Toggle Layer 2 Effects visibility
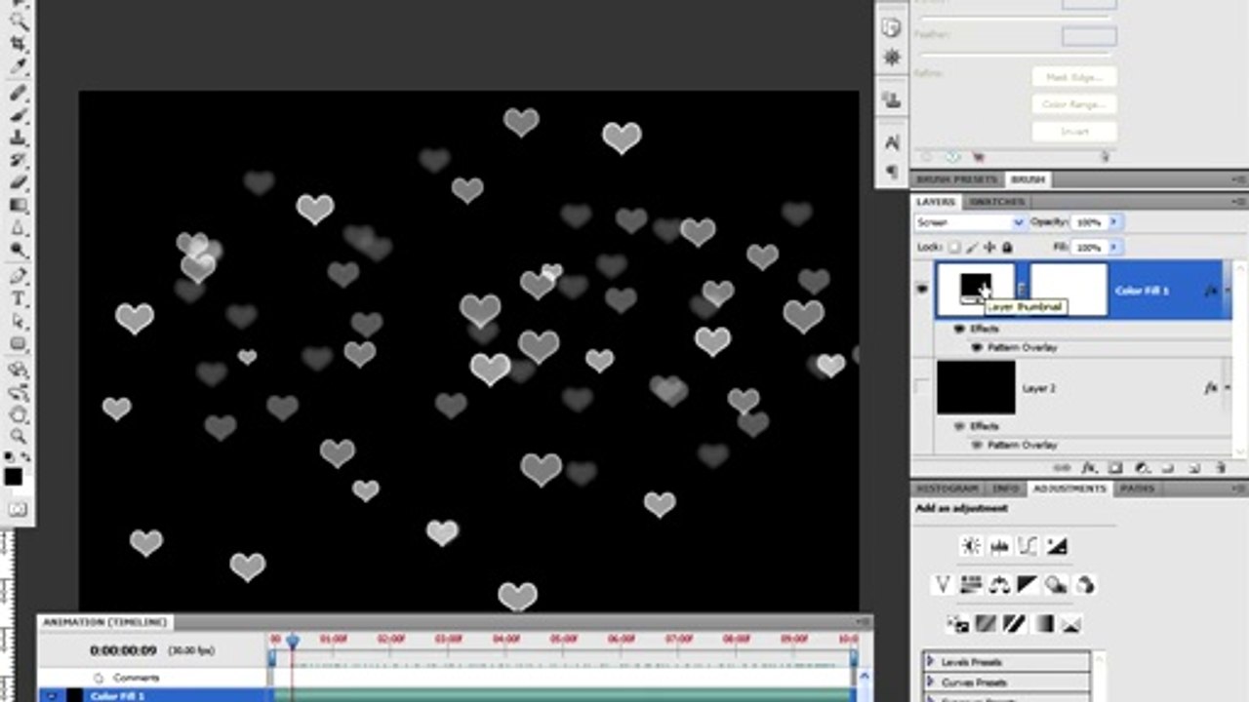1249x702 pixels. (958, 426)
